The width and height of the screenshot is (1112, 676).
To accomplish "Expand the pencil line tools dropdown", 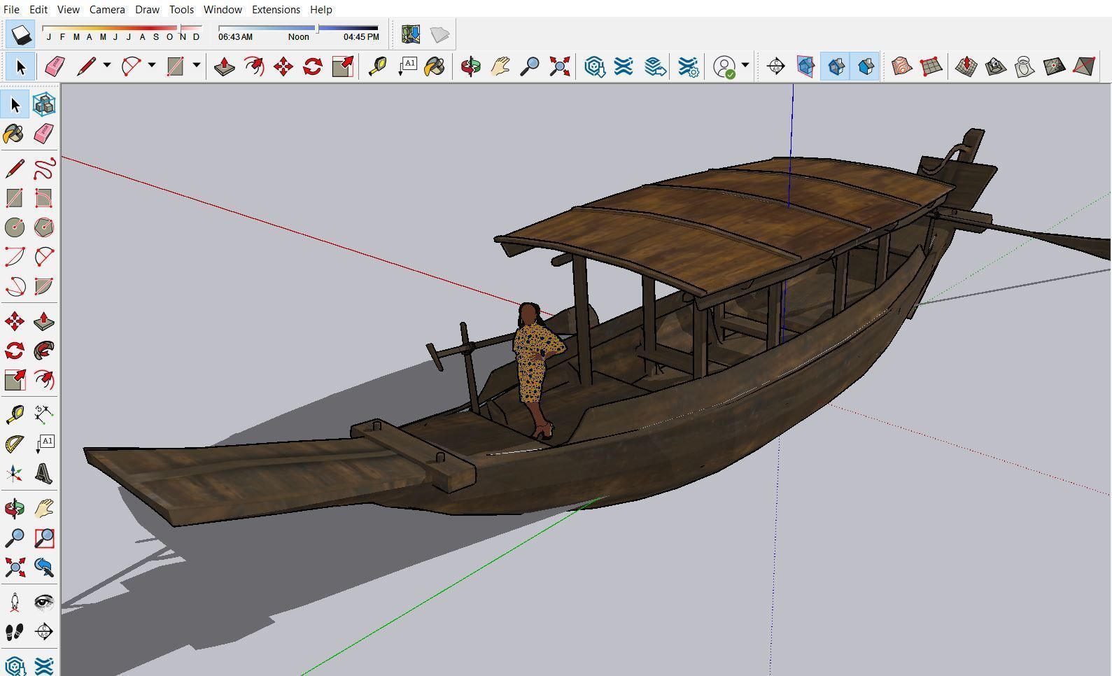I will 107,66.
